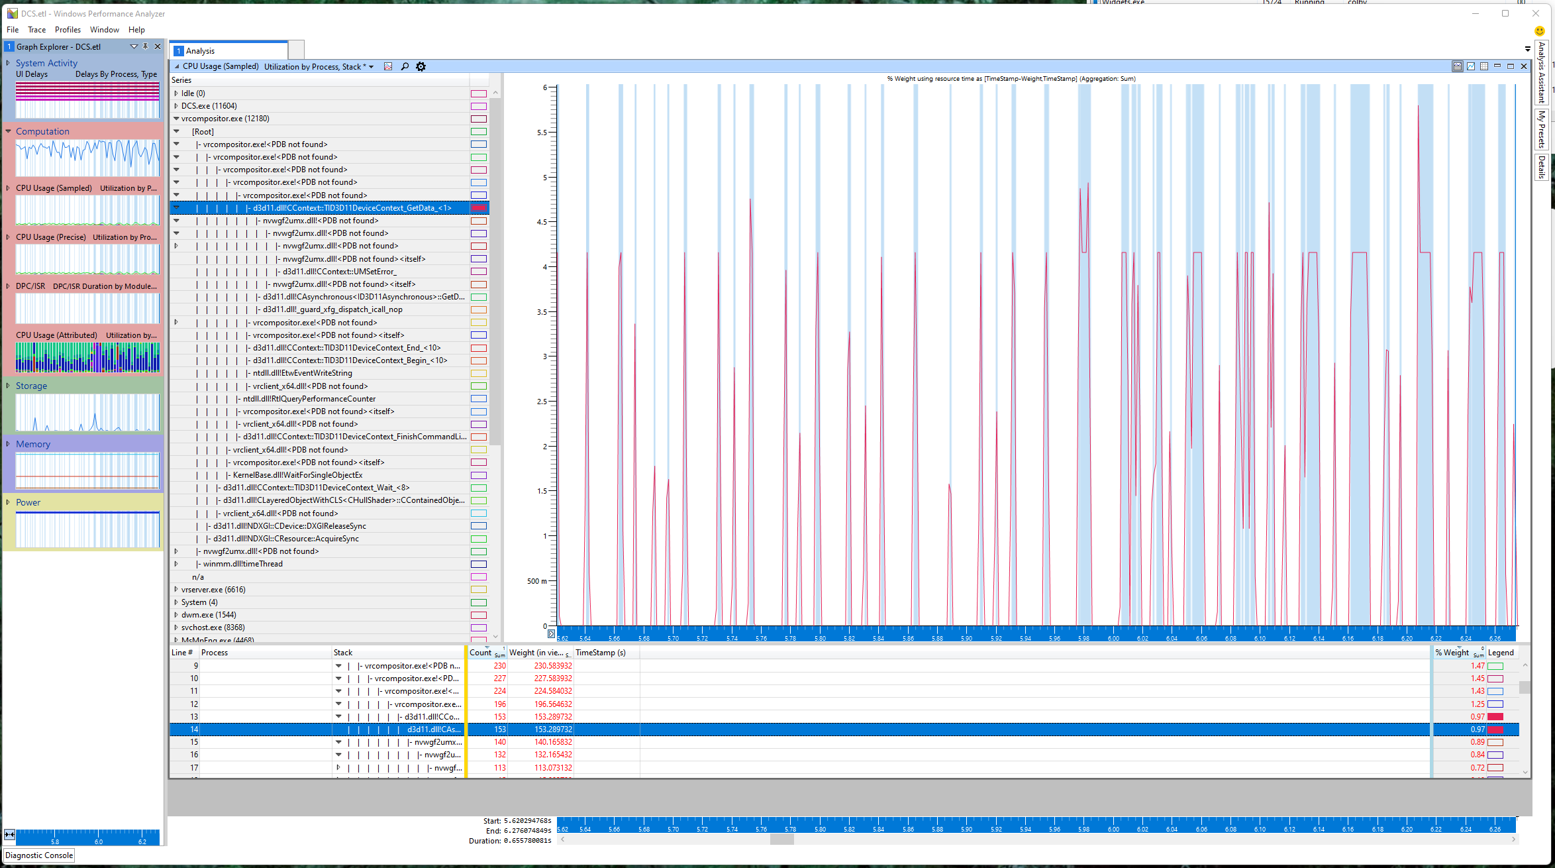This screenshot has width=1555, height=868.
Task: Expand the Idle (0) series
Action: (176, 93)
